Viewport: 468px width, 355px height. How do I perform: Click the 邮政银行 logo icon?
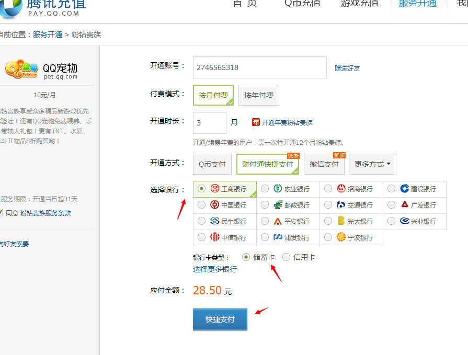click(x=278, y=204)
